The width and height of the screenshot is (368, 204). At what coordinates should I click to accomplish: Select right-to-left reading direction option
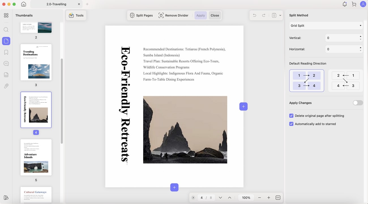(346, 81)
